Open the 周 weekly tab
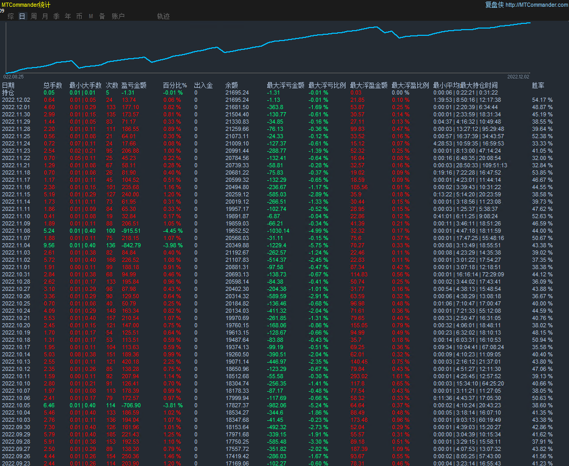 (34, 16)
